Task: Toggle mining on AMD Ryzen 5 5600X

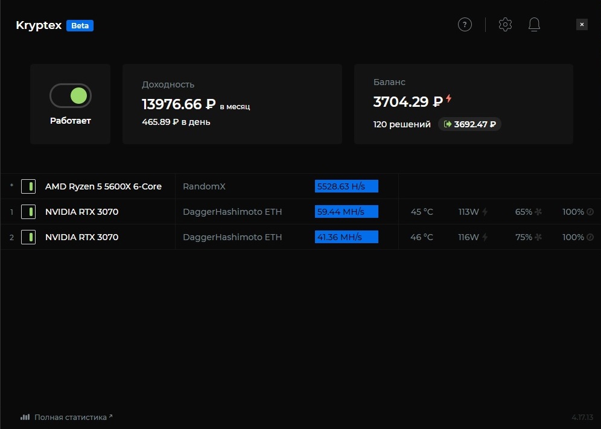Action: [x=28, y=186]
